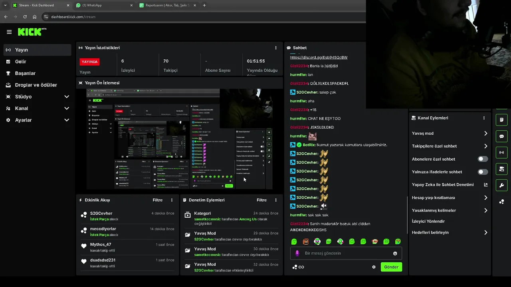Select Yayın in the left sidebar
This screenshot has height=287, width=511.
38,50
